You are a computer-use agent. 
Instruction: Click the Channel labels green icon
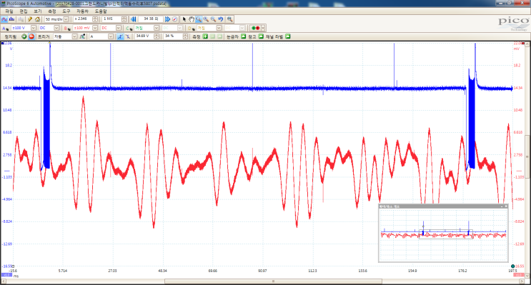coord(288,36)
